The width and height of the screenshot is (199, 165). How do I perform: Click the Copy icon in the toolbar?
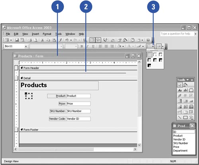click(48, 40)
